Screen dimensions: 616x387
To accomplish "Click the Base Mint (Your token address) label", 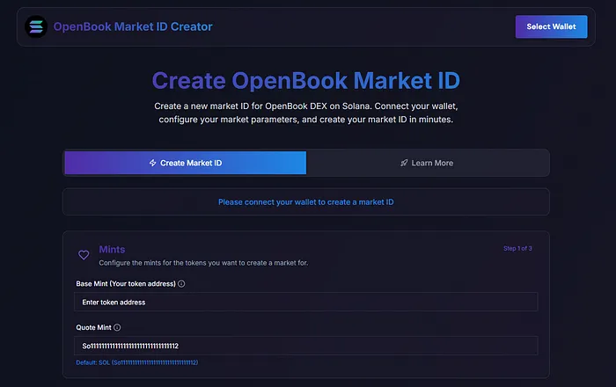I will coord(126,284).
